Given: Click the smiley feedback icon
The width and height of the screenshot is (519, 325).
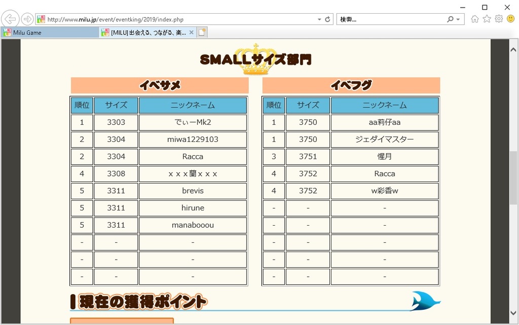Looking at the screenshot, I should (510, 19).
